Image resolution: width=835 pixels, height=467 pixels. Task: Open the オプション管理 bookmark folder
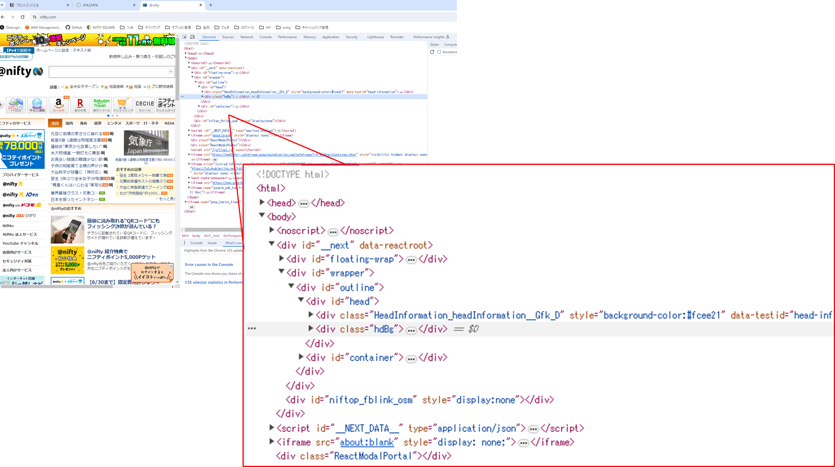[x=178, y=27]
